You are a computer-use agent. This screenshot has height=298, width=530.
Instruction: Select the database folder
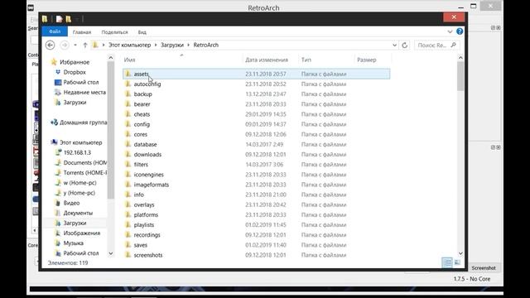tap(146, 144)
